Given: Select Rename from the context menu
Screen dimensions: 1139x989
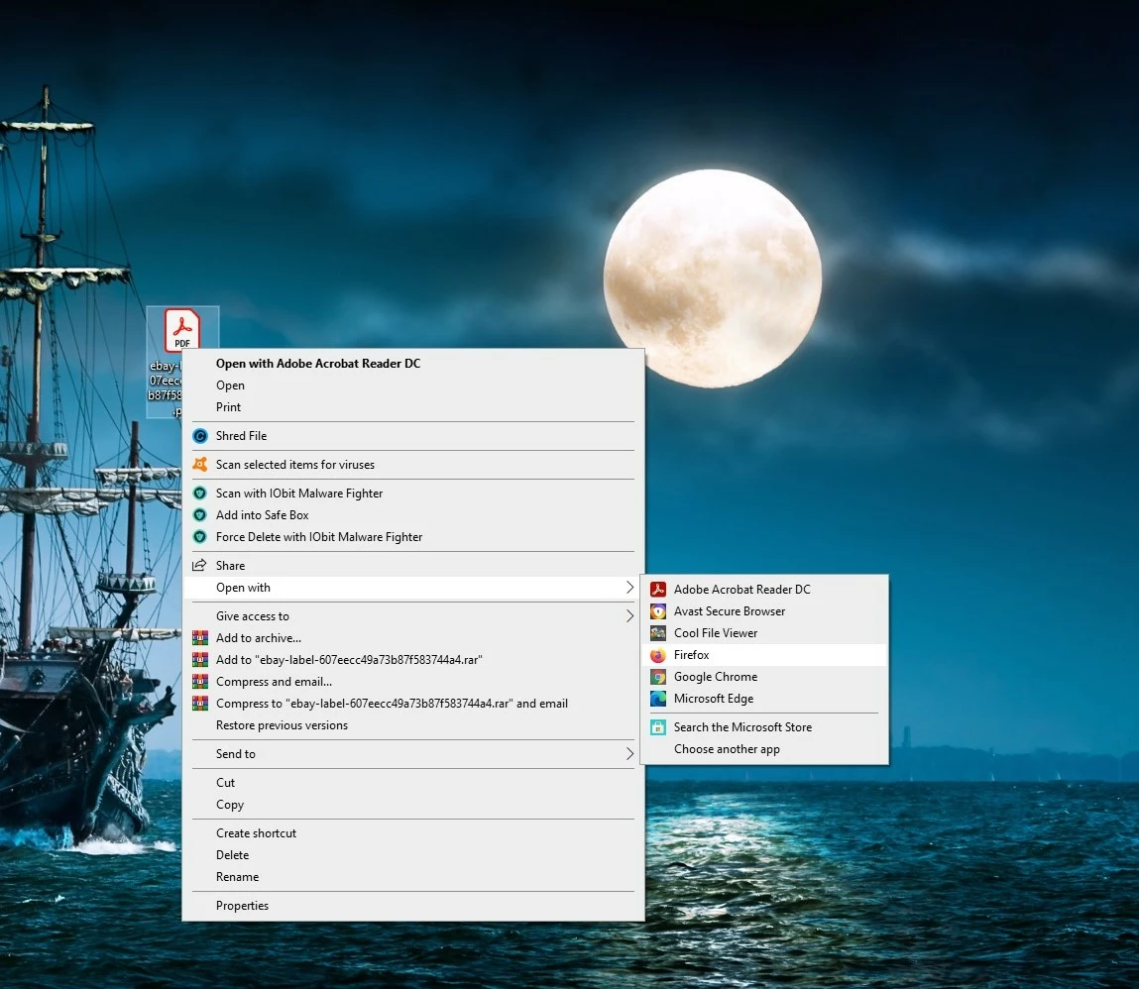Looking at the screenshot, I should coord(413,876).
